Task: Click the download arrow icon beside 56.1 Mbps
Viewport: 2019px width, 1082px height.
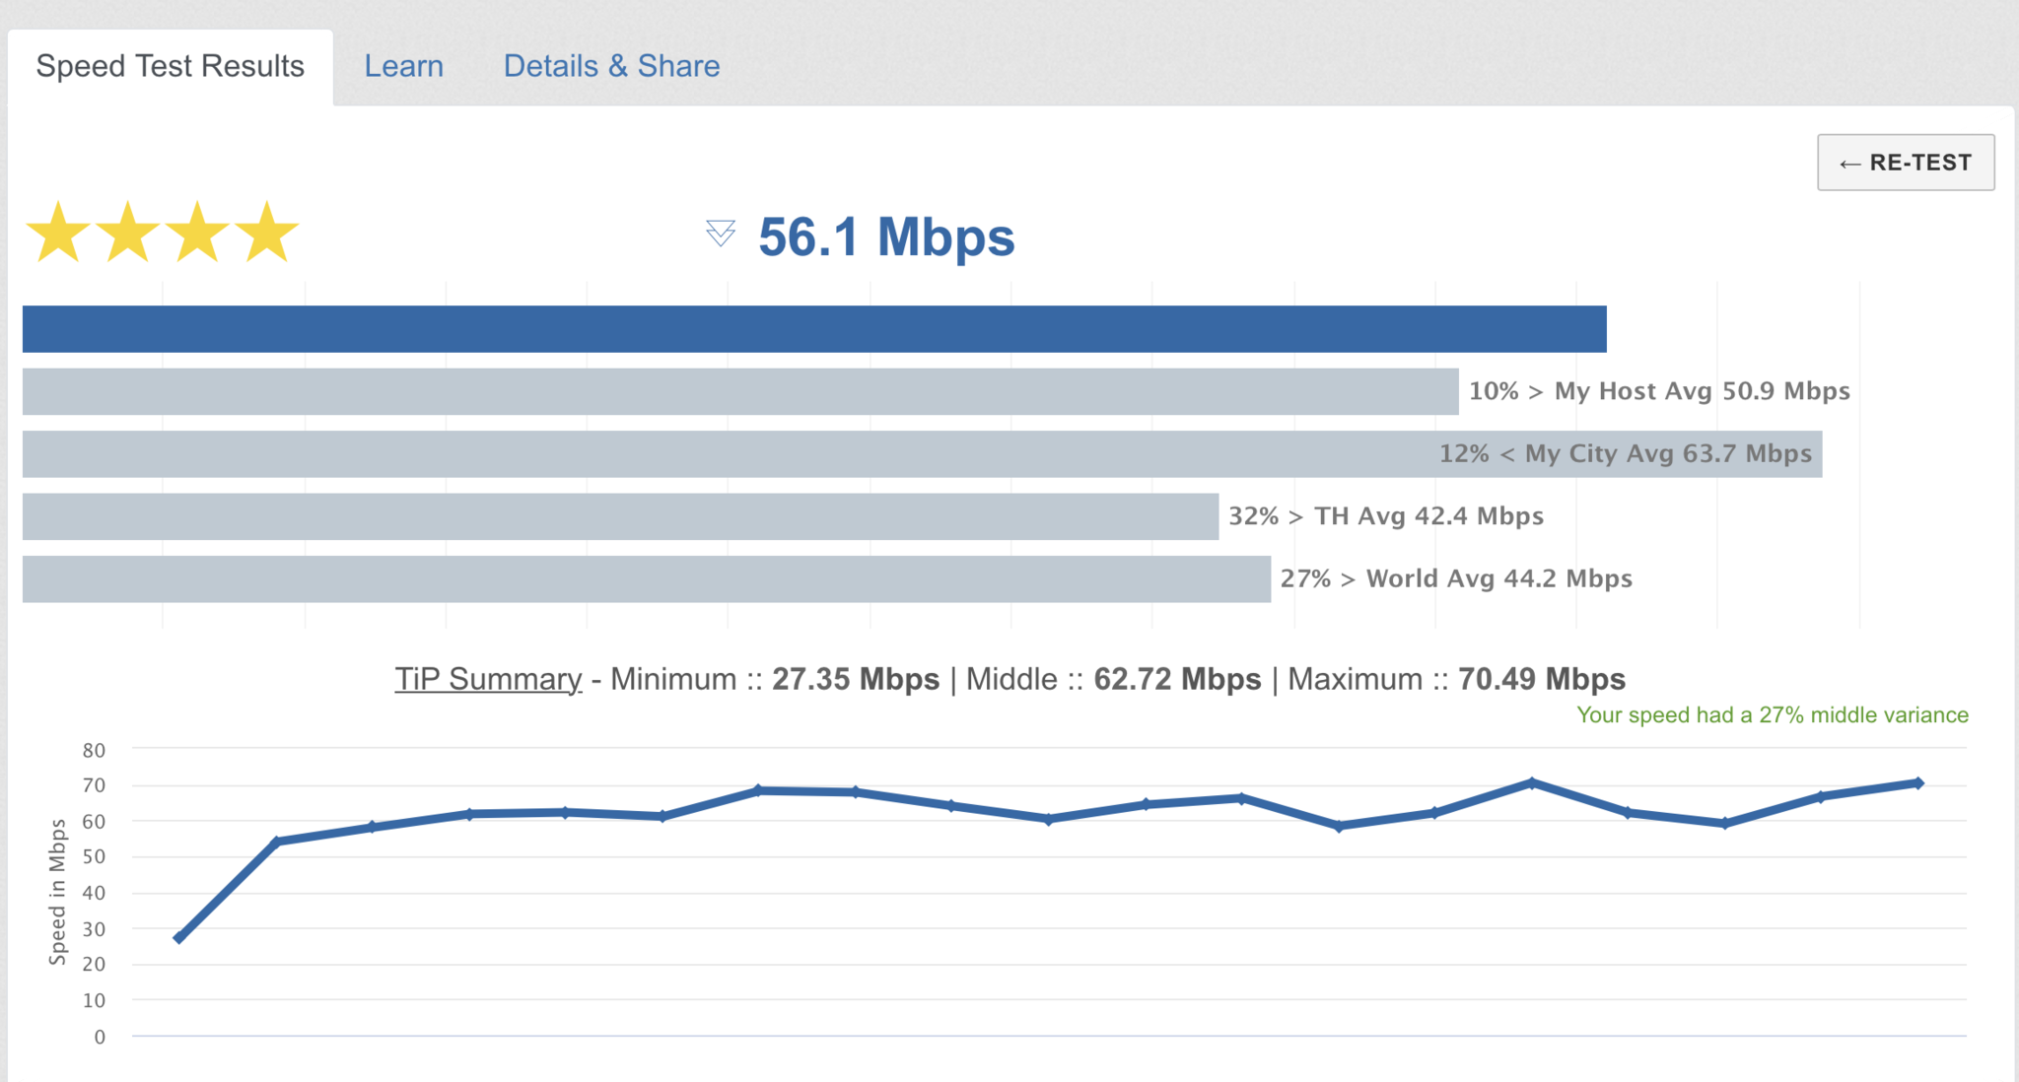Action: click(721, 234)
